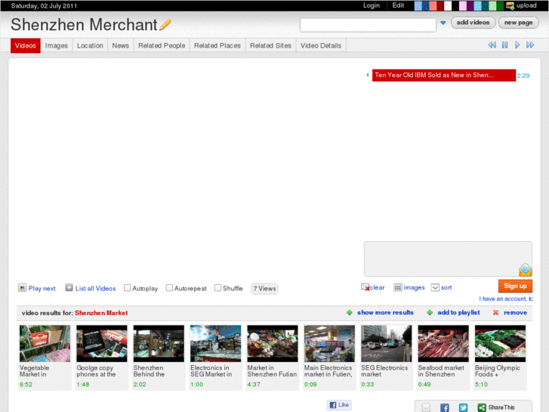Share on Facebook using the share bar
Viewport: 549px width, 412px height.
[444, 407]
